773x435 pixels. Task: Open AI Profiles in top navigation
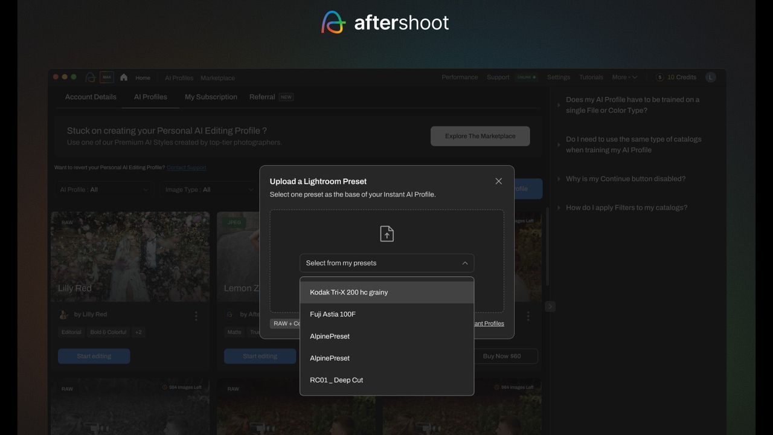(x=179, y=78)
